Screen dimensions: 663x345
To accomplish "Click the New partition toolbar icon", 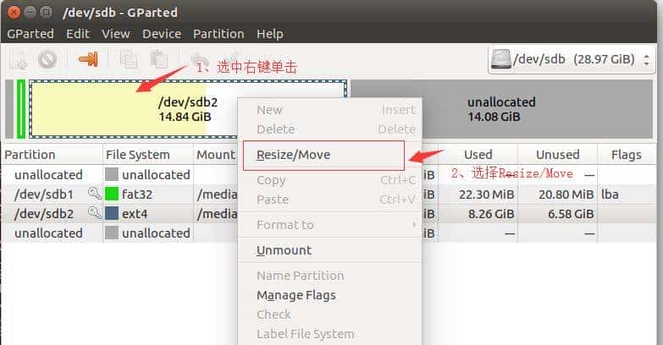I will 19,59.
